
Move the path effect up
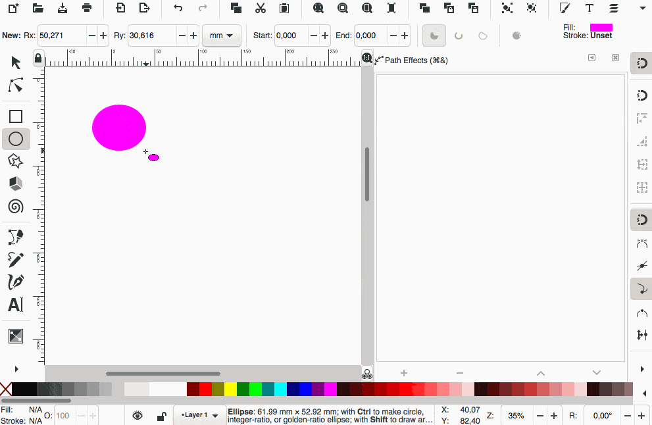click(x=541, y=373)
